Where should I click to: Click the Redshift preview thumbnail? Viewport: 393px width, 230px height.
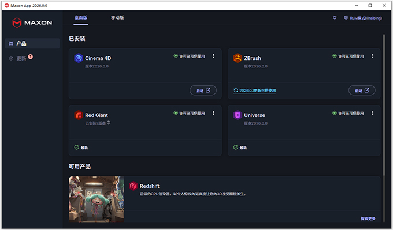pyautogui.click(x=97, y=199)
